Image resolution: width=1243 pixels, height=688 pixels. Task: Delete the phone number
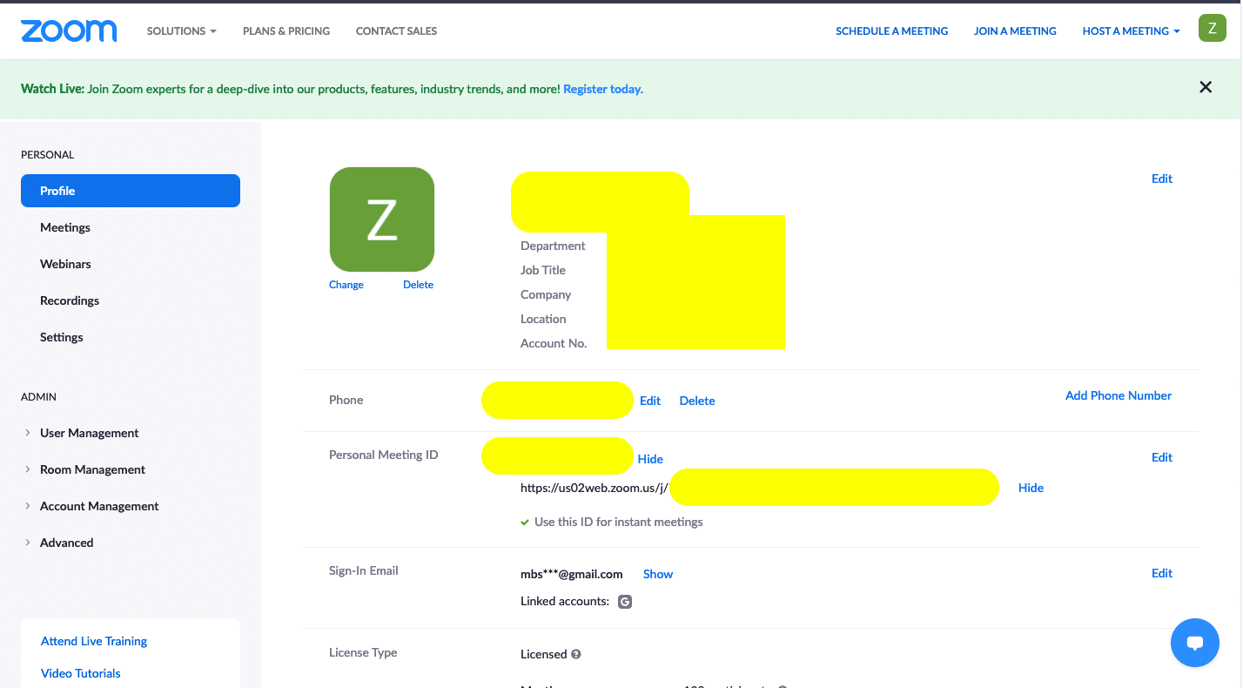[x=697, y=401]
